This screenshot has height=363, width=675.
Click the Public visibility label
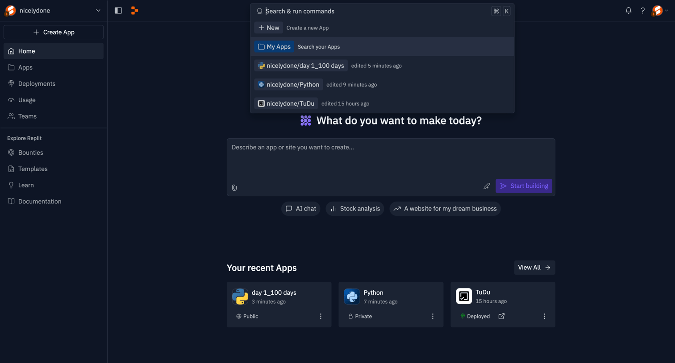247,316
